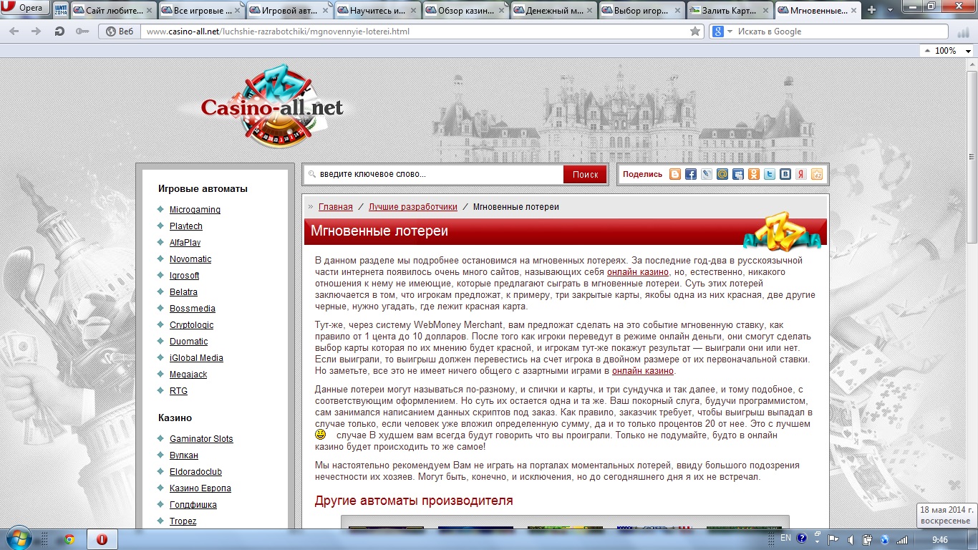Reload the current page

[59, 32]
